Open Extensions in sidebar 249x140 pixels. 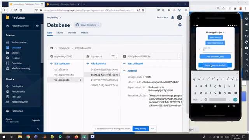pyautogui.click(x=17, y=111)
